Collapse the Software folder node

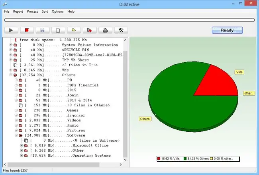[16, 135]
